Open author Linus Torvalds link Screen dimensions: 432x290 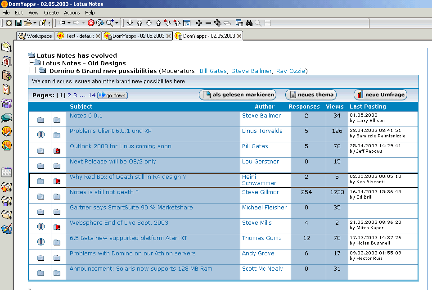(x=262, y=131)
